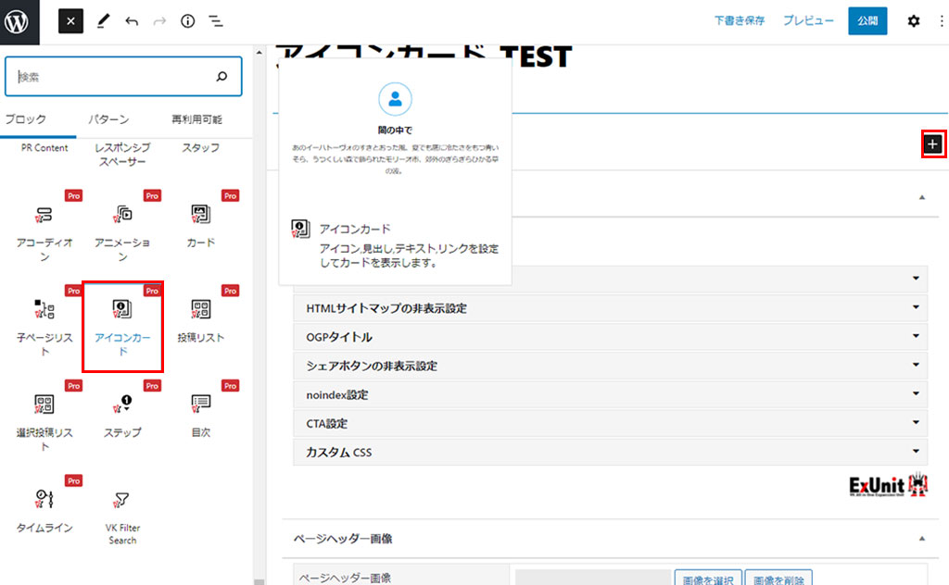This screenshot has height=585, width=949.
Task: Open the document info details icon
Action: click(x=187, y=21)
